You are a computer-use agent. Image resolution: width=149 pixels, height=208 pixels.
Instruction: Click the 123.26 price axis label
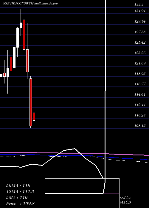coord(140,53)
